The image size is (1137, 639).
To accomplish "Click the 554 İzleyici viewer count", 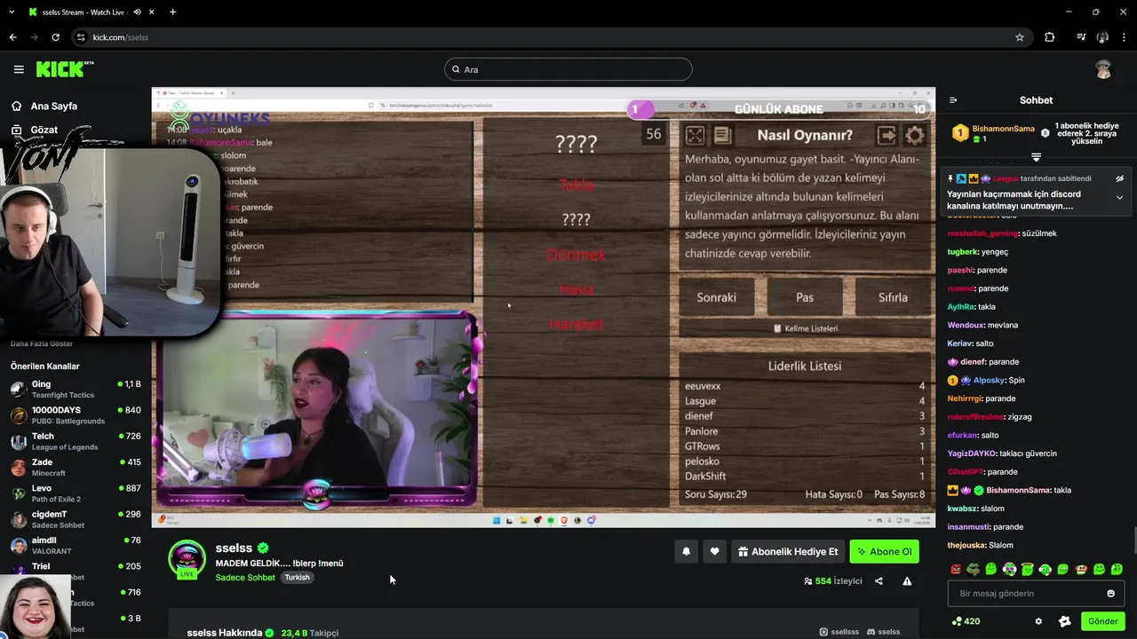I will (833, 581).
